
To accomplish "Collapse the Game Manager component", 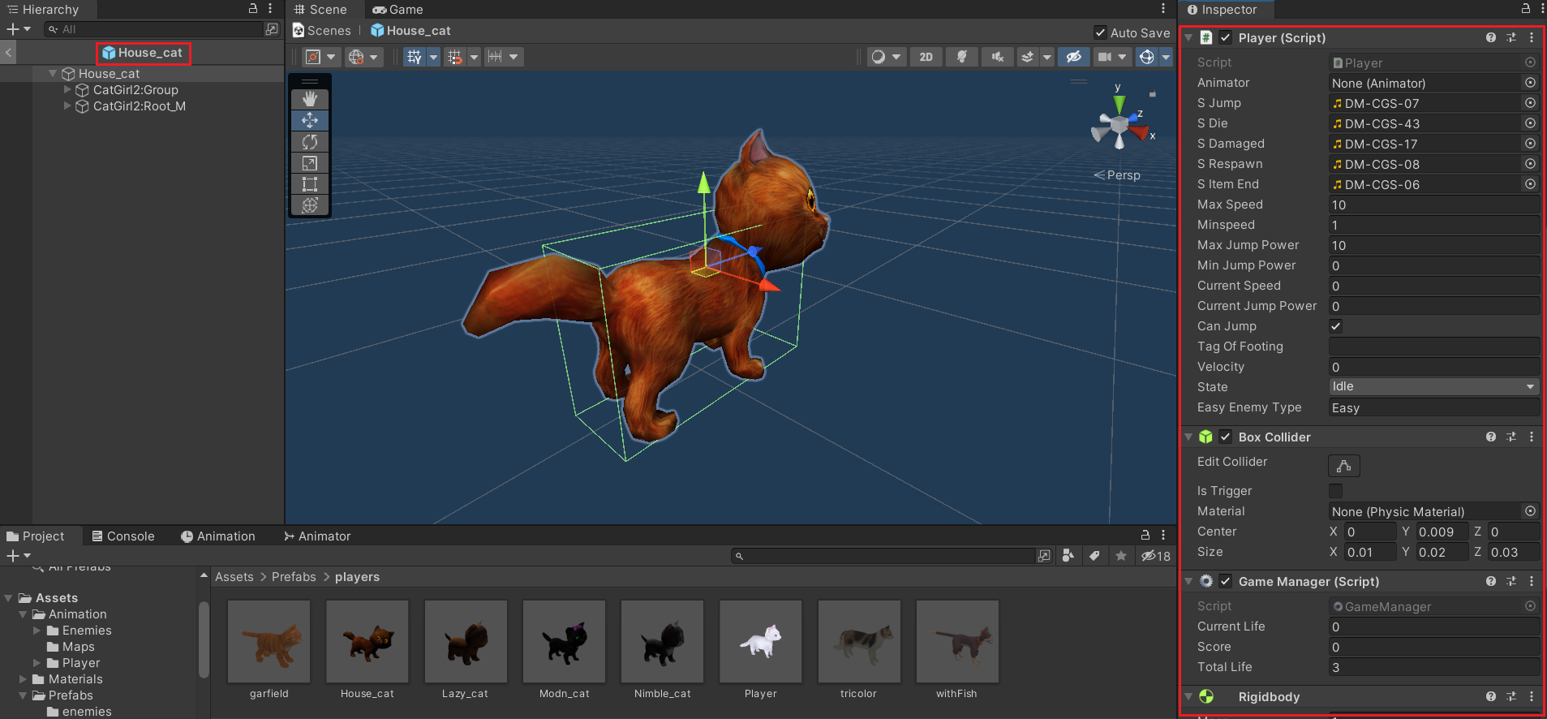I will 1189,581.
